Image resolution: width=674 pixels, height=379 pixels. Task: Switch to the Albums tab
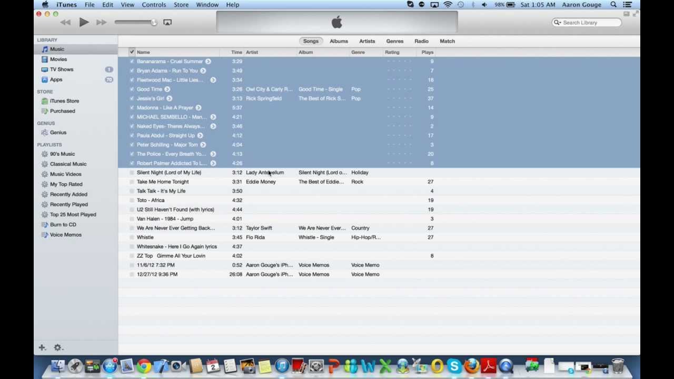point(339,41)
